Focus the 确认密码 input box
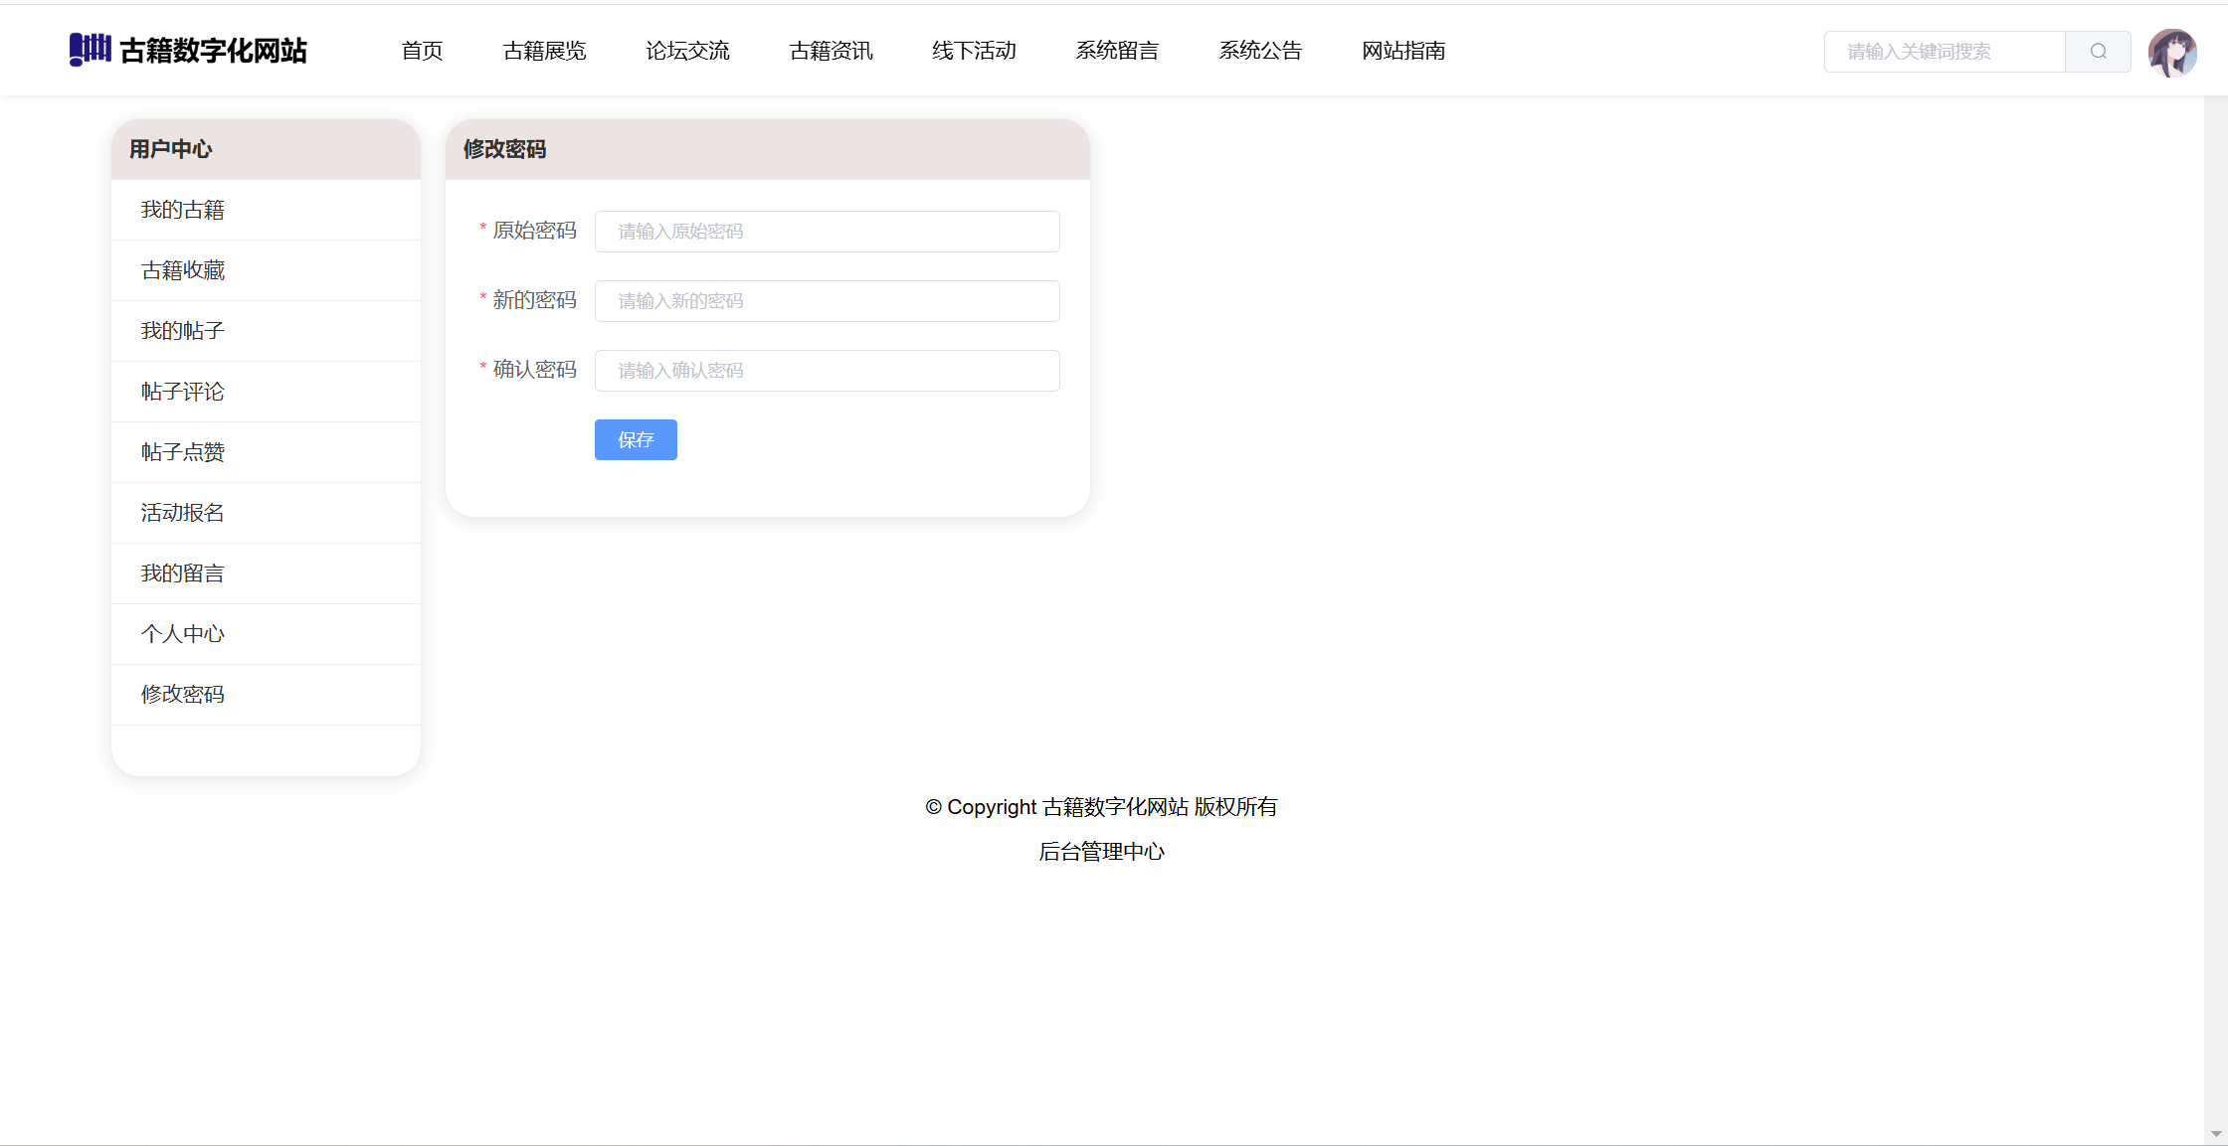The width and height of the screenshot is (2228, 1146). [x=827, y=371]
